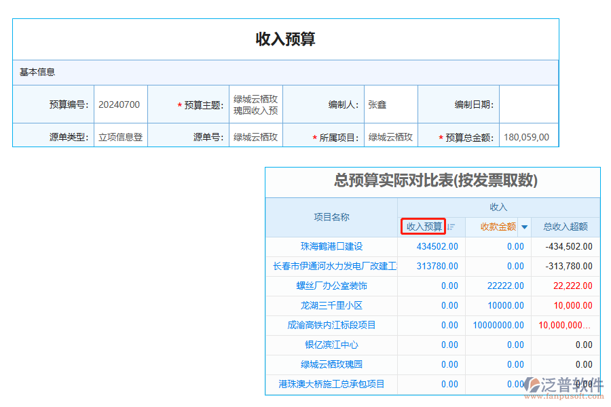Open the 港珠澳大桥施工总承包项目 link
The height and width of the screenshot is (407, 611).
pos(331,384)
